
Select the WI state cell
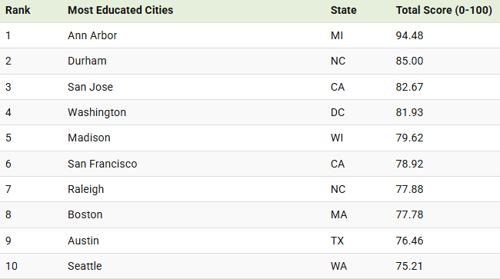[337, 138]
